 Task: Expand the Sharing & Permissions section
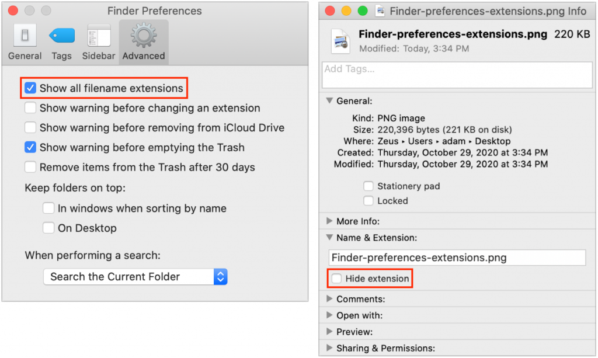(x=329, y=348)
